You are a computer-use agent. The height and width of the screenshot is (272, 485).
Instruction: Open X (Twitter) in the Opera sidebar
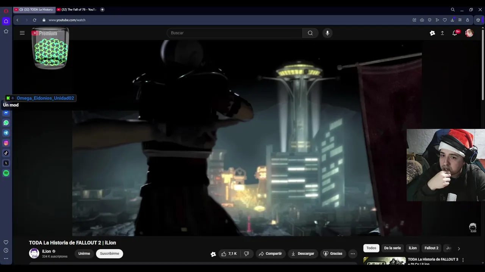[x=6, y=163]
